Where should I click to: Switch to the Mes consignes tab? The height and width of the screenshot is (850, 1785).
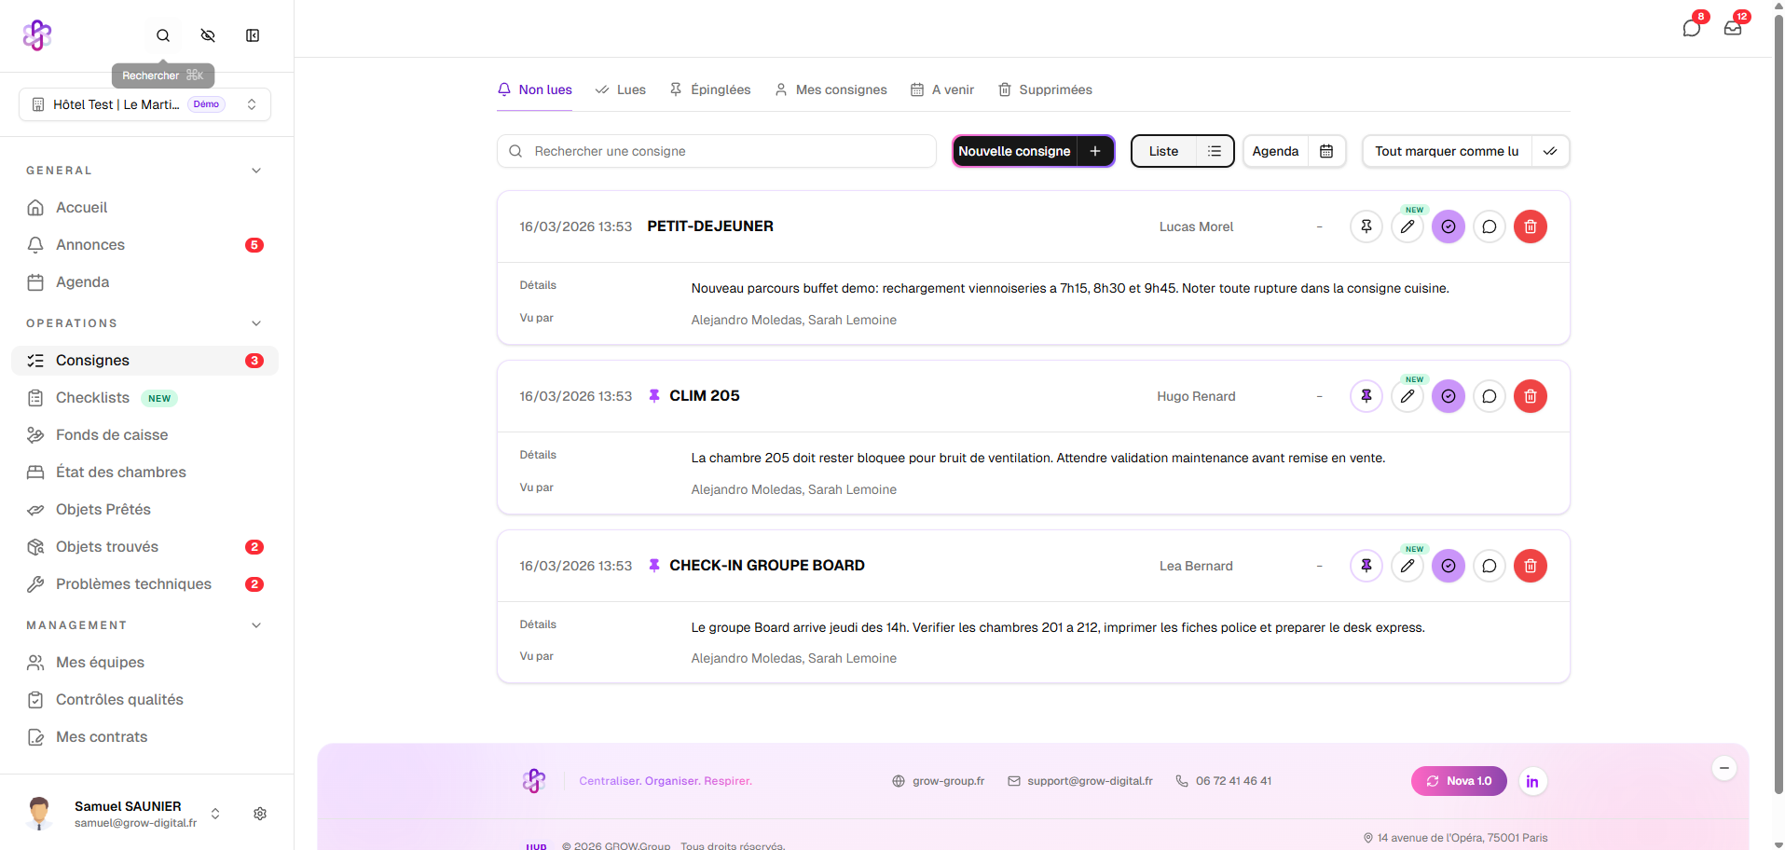point(831,89)
